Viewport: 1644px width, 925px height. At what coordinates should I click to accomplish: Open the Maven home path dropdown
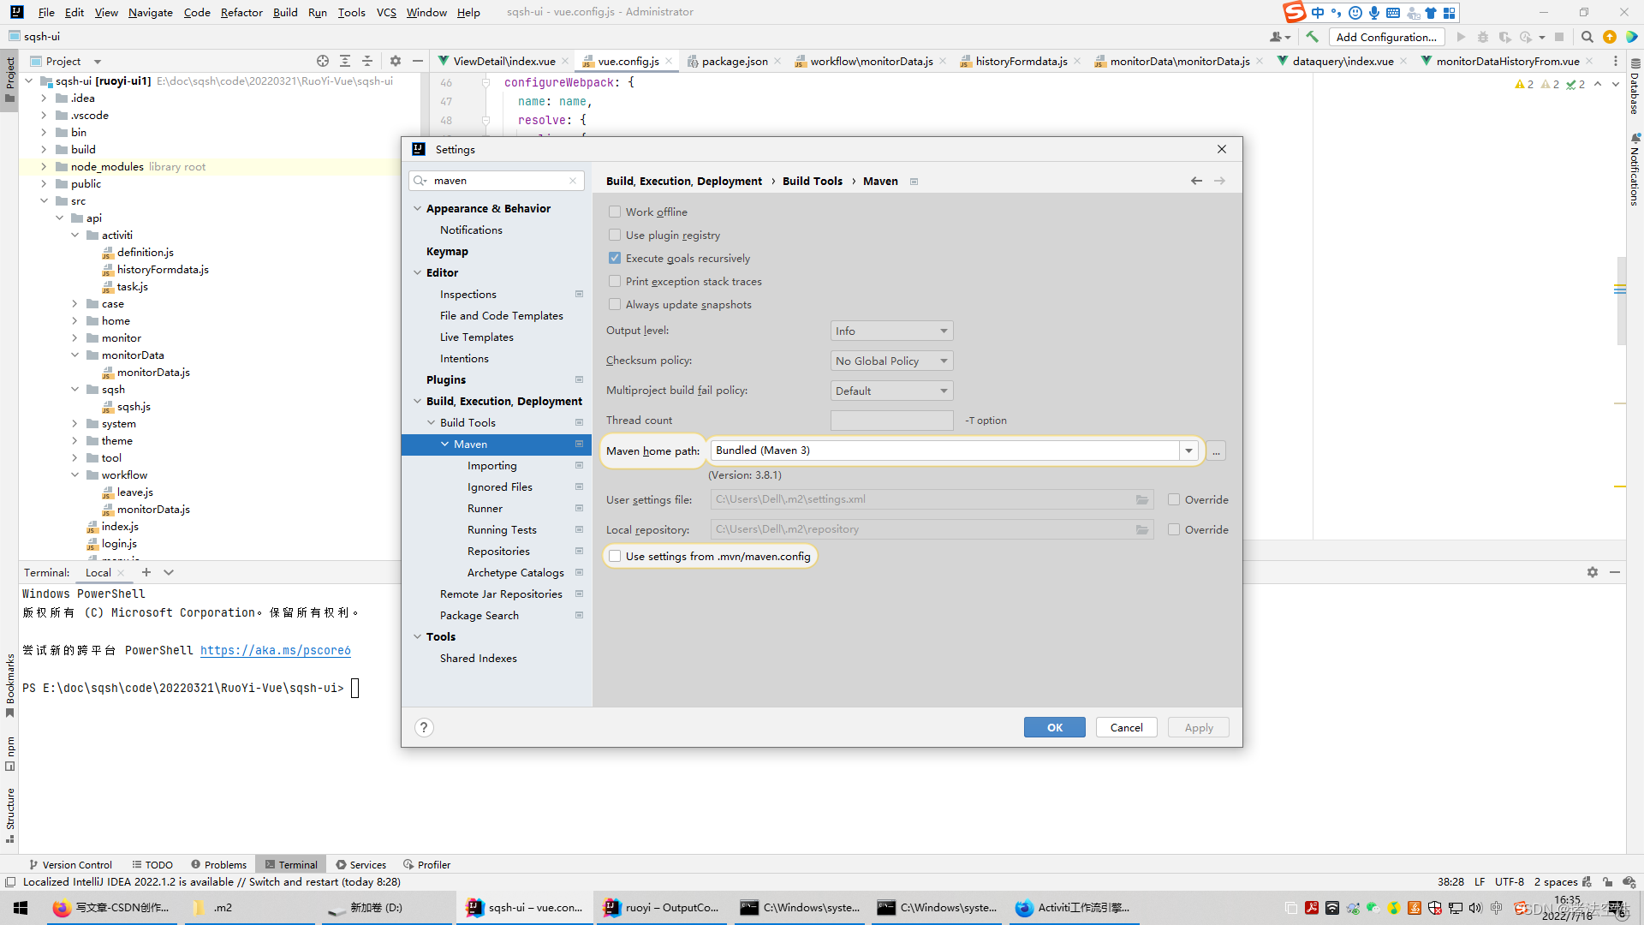coord(1188,451)
